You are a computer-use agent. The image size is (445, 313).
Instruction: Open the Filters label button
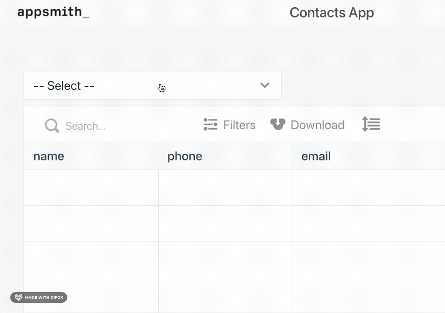[239, 125]
